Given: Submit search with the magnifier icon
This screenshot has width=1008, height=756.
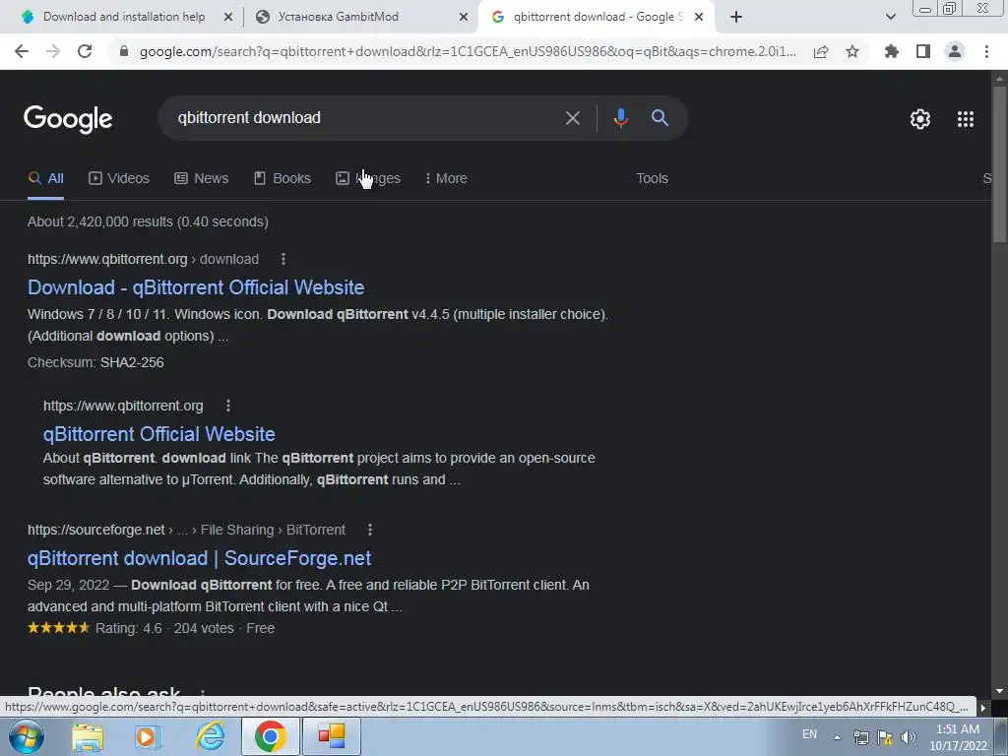Looking at the screenshot, I should click(660, 118).
